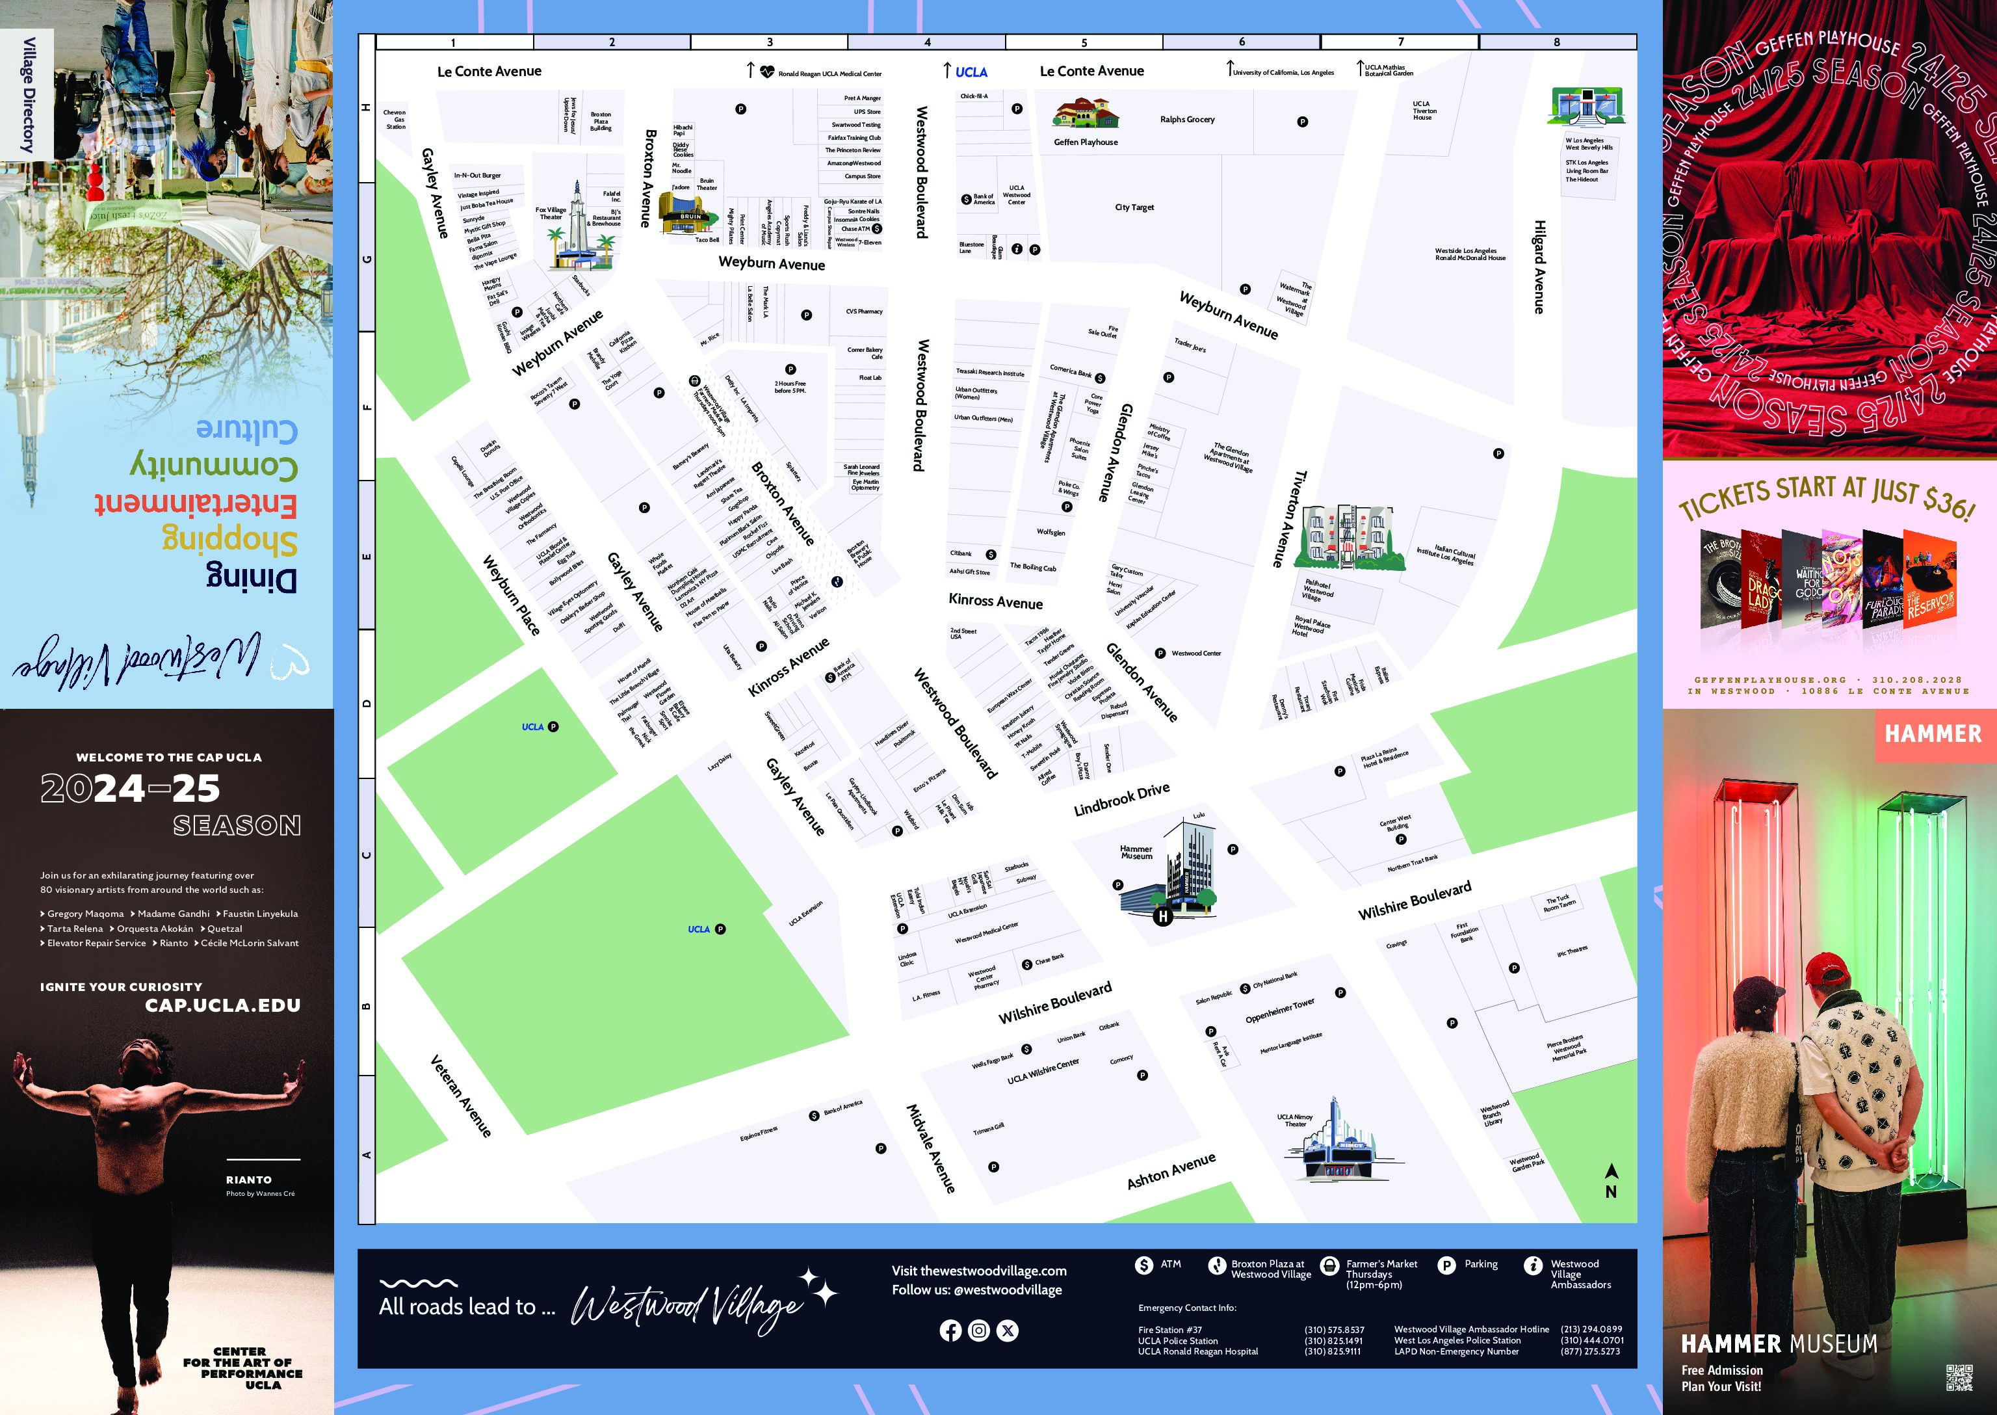Click the CVS Pharmacy label
Screen dimensions: 1997x1415
[864, 311]
